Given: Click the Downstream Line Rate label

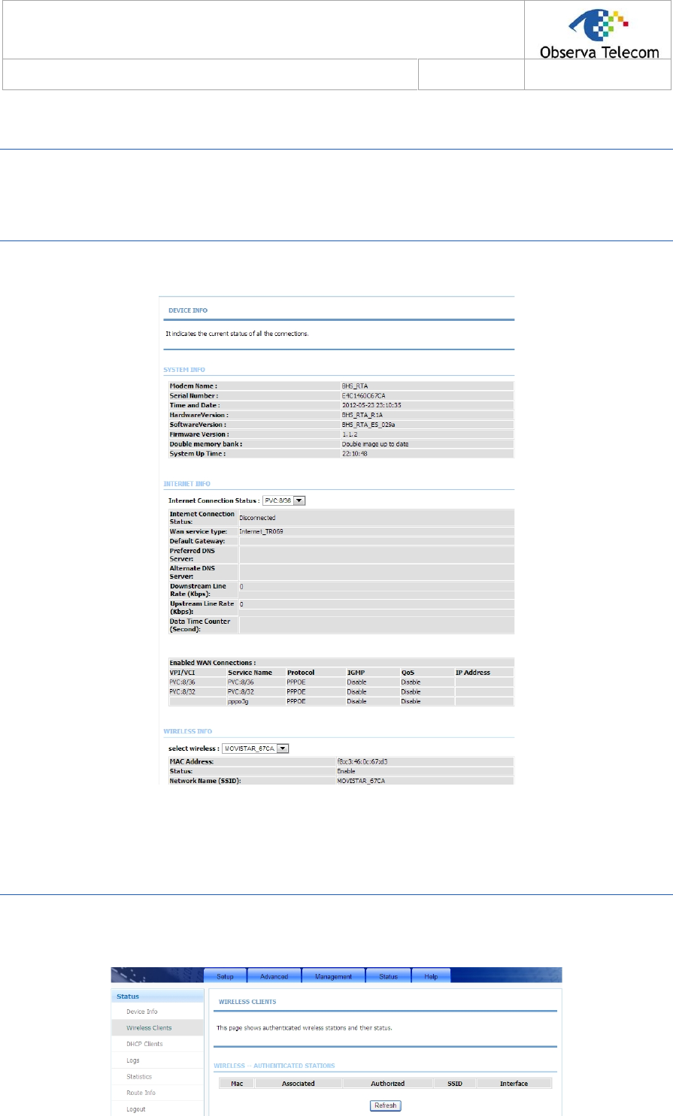Looking at the screenshot, I should click(x=198, y=590).
